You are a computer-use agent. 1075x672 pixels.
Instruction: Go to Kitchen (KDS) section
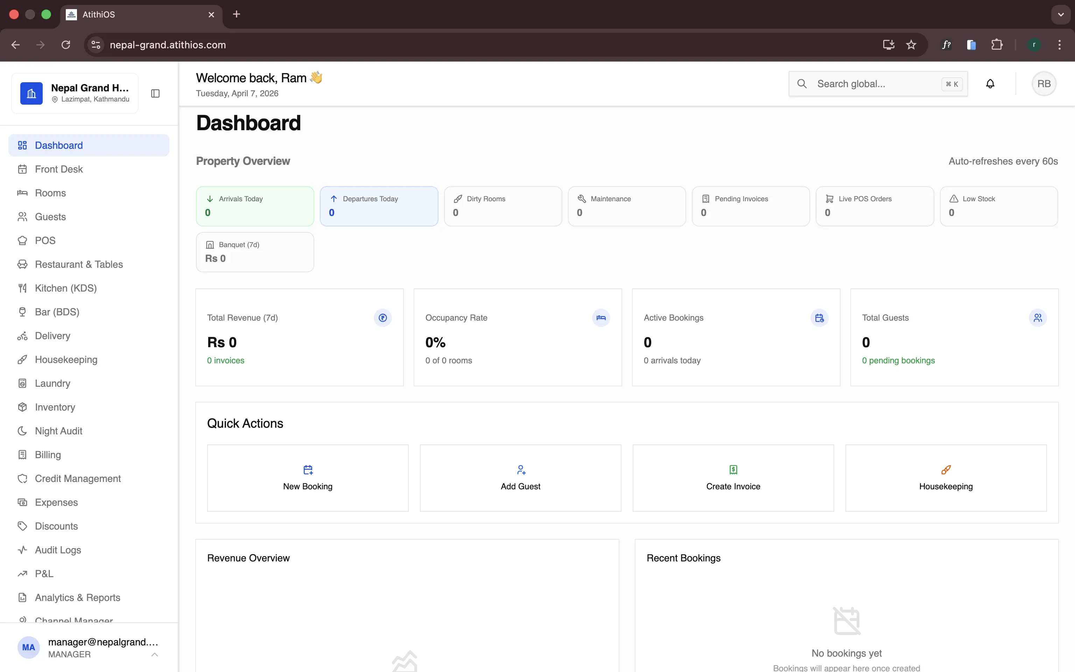click(x=66, y=288)
